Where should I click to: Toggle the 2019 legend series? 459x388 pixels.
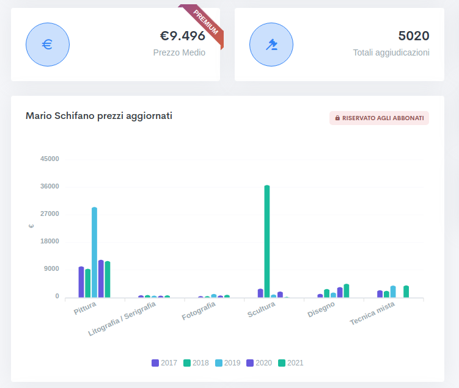(227, 363)
